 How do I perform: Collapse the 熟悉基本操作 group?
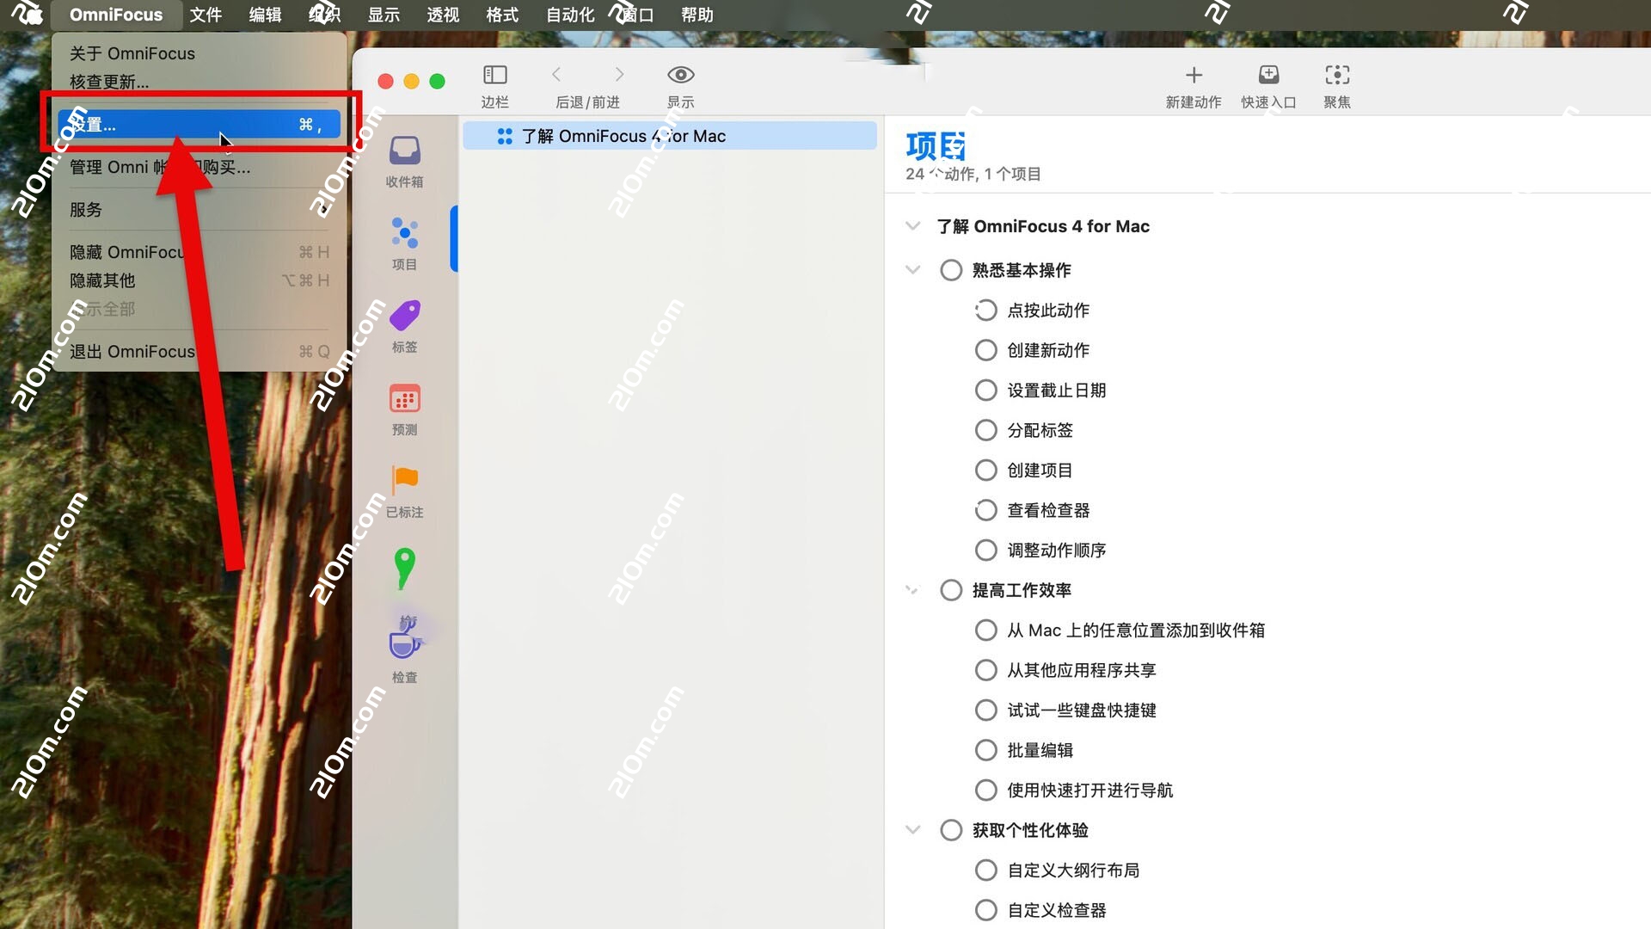(912, 269)
